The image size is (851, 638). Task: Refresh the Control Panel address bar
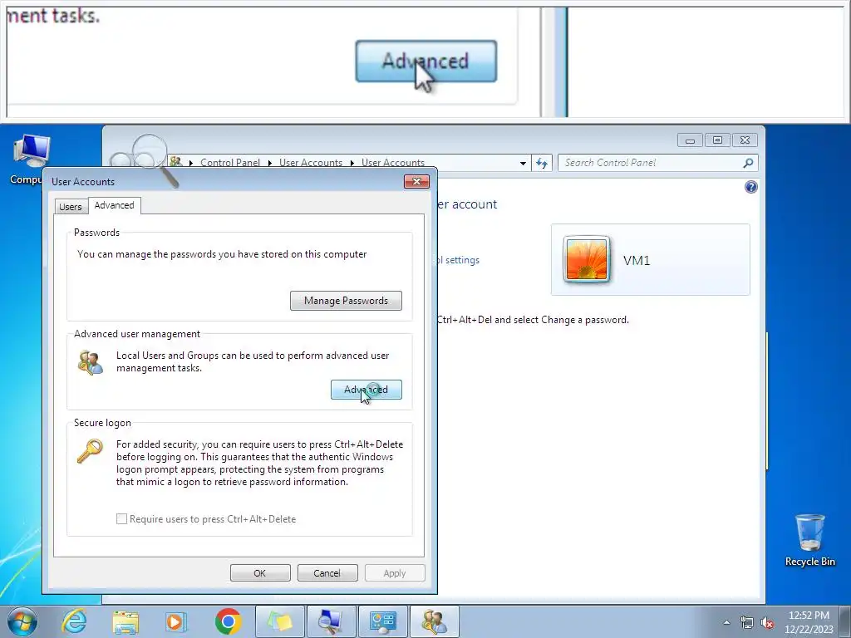click(x=542, y=163)
